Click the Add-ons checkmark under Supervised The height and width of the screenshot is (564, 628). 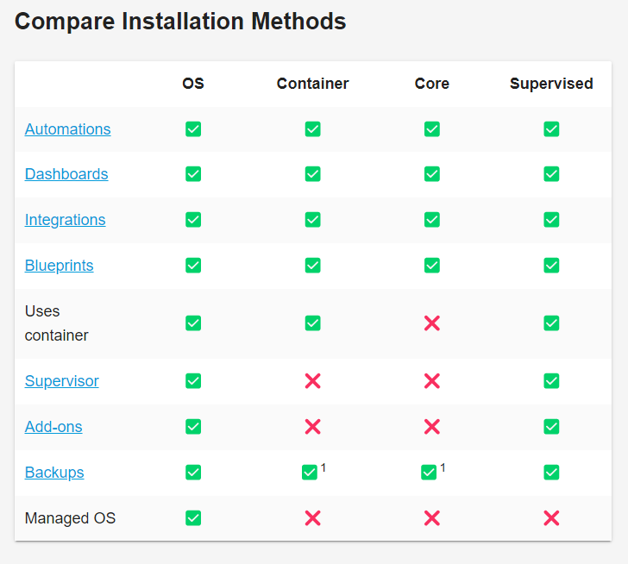(551, 427)
